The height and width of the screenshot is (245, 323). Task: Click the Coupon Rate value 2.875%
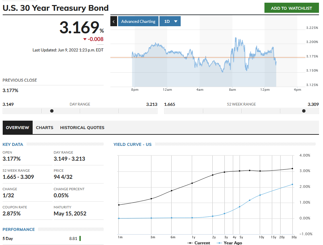pos(11,213)
